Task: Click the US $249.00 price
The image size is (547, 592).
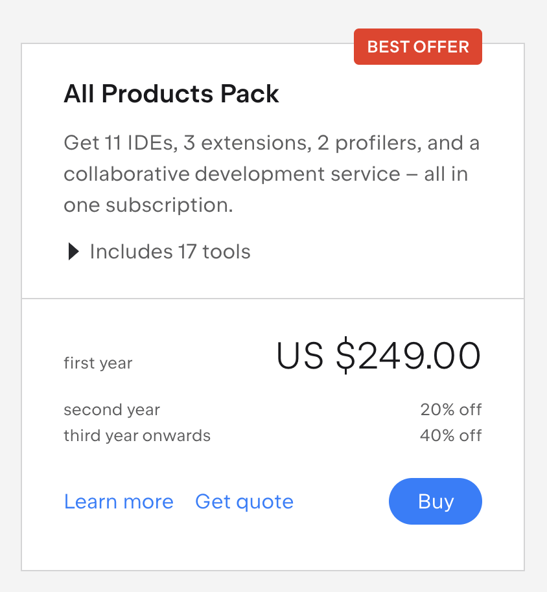Action: tap(378, 356)
